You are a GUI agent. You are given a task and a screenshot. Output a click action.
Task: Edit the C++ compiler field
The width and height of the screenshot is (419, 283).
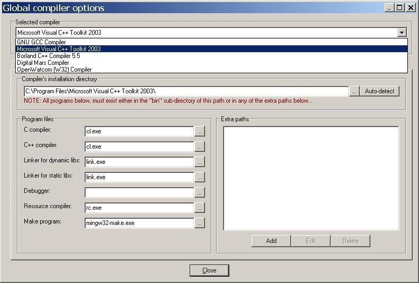tap(139, 147)
